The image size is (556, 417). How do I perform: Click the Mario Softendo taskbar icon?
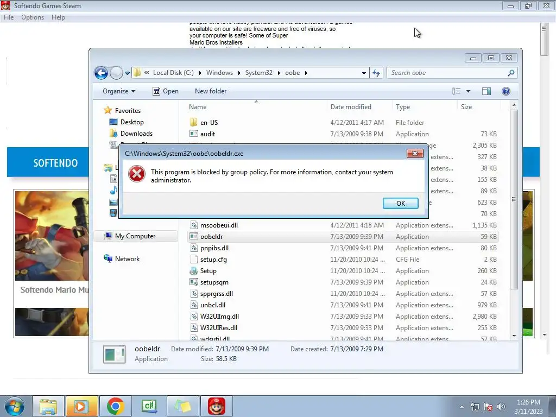point(217,406)
